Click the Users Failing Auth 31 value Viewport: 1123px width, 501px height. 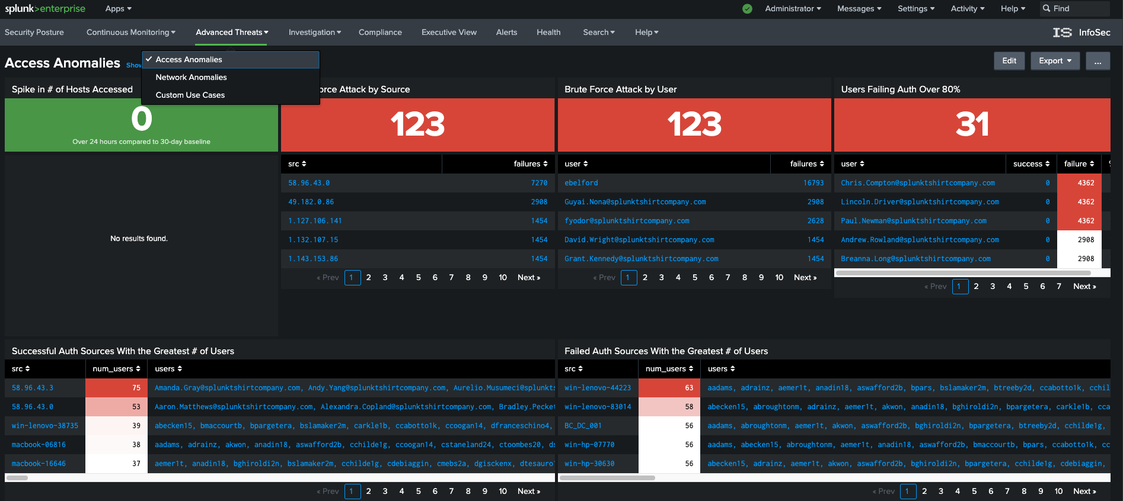[972, 124]
